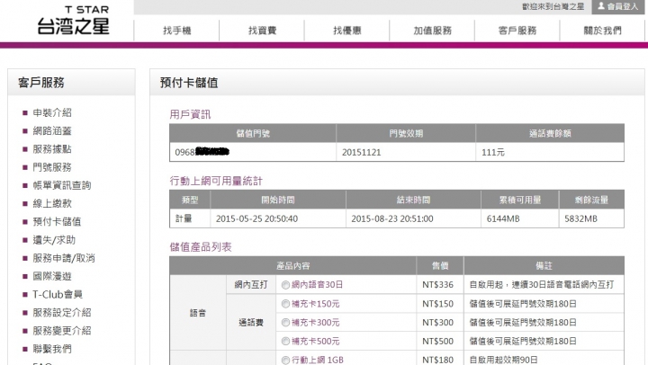Click the 門號效期 value 20151121
The image size is (648, 365).
click(x=361, y=152)
